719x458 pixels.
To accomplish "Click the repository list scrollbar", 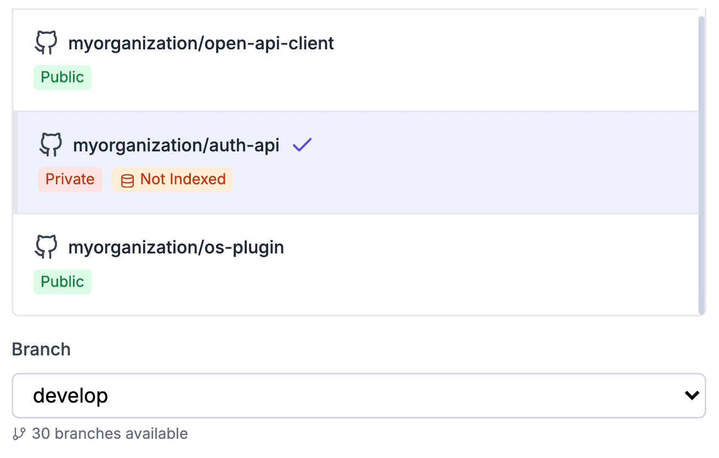I will click(701, 165).
